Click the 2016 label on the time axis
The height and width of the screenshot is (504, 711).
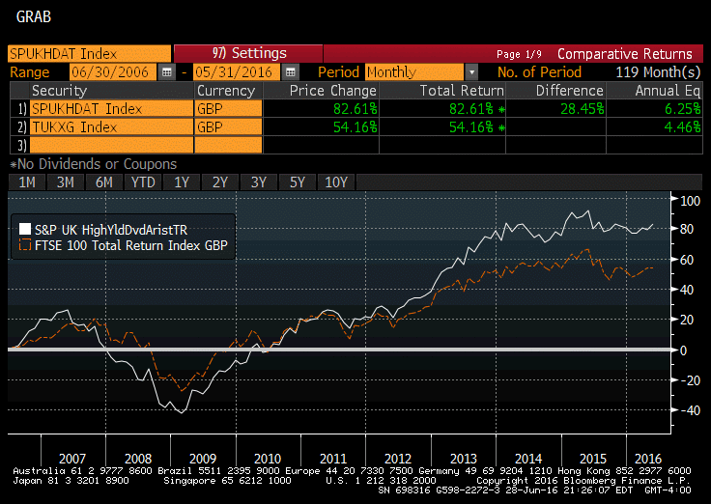(648, 459)
